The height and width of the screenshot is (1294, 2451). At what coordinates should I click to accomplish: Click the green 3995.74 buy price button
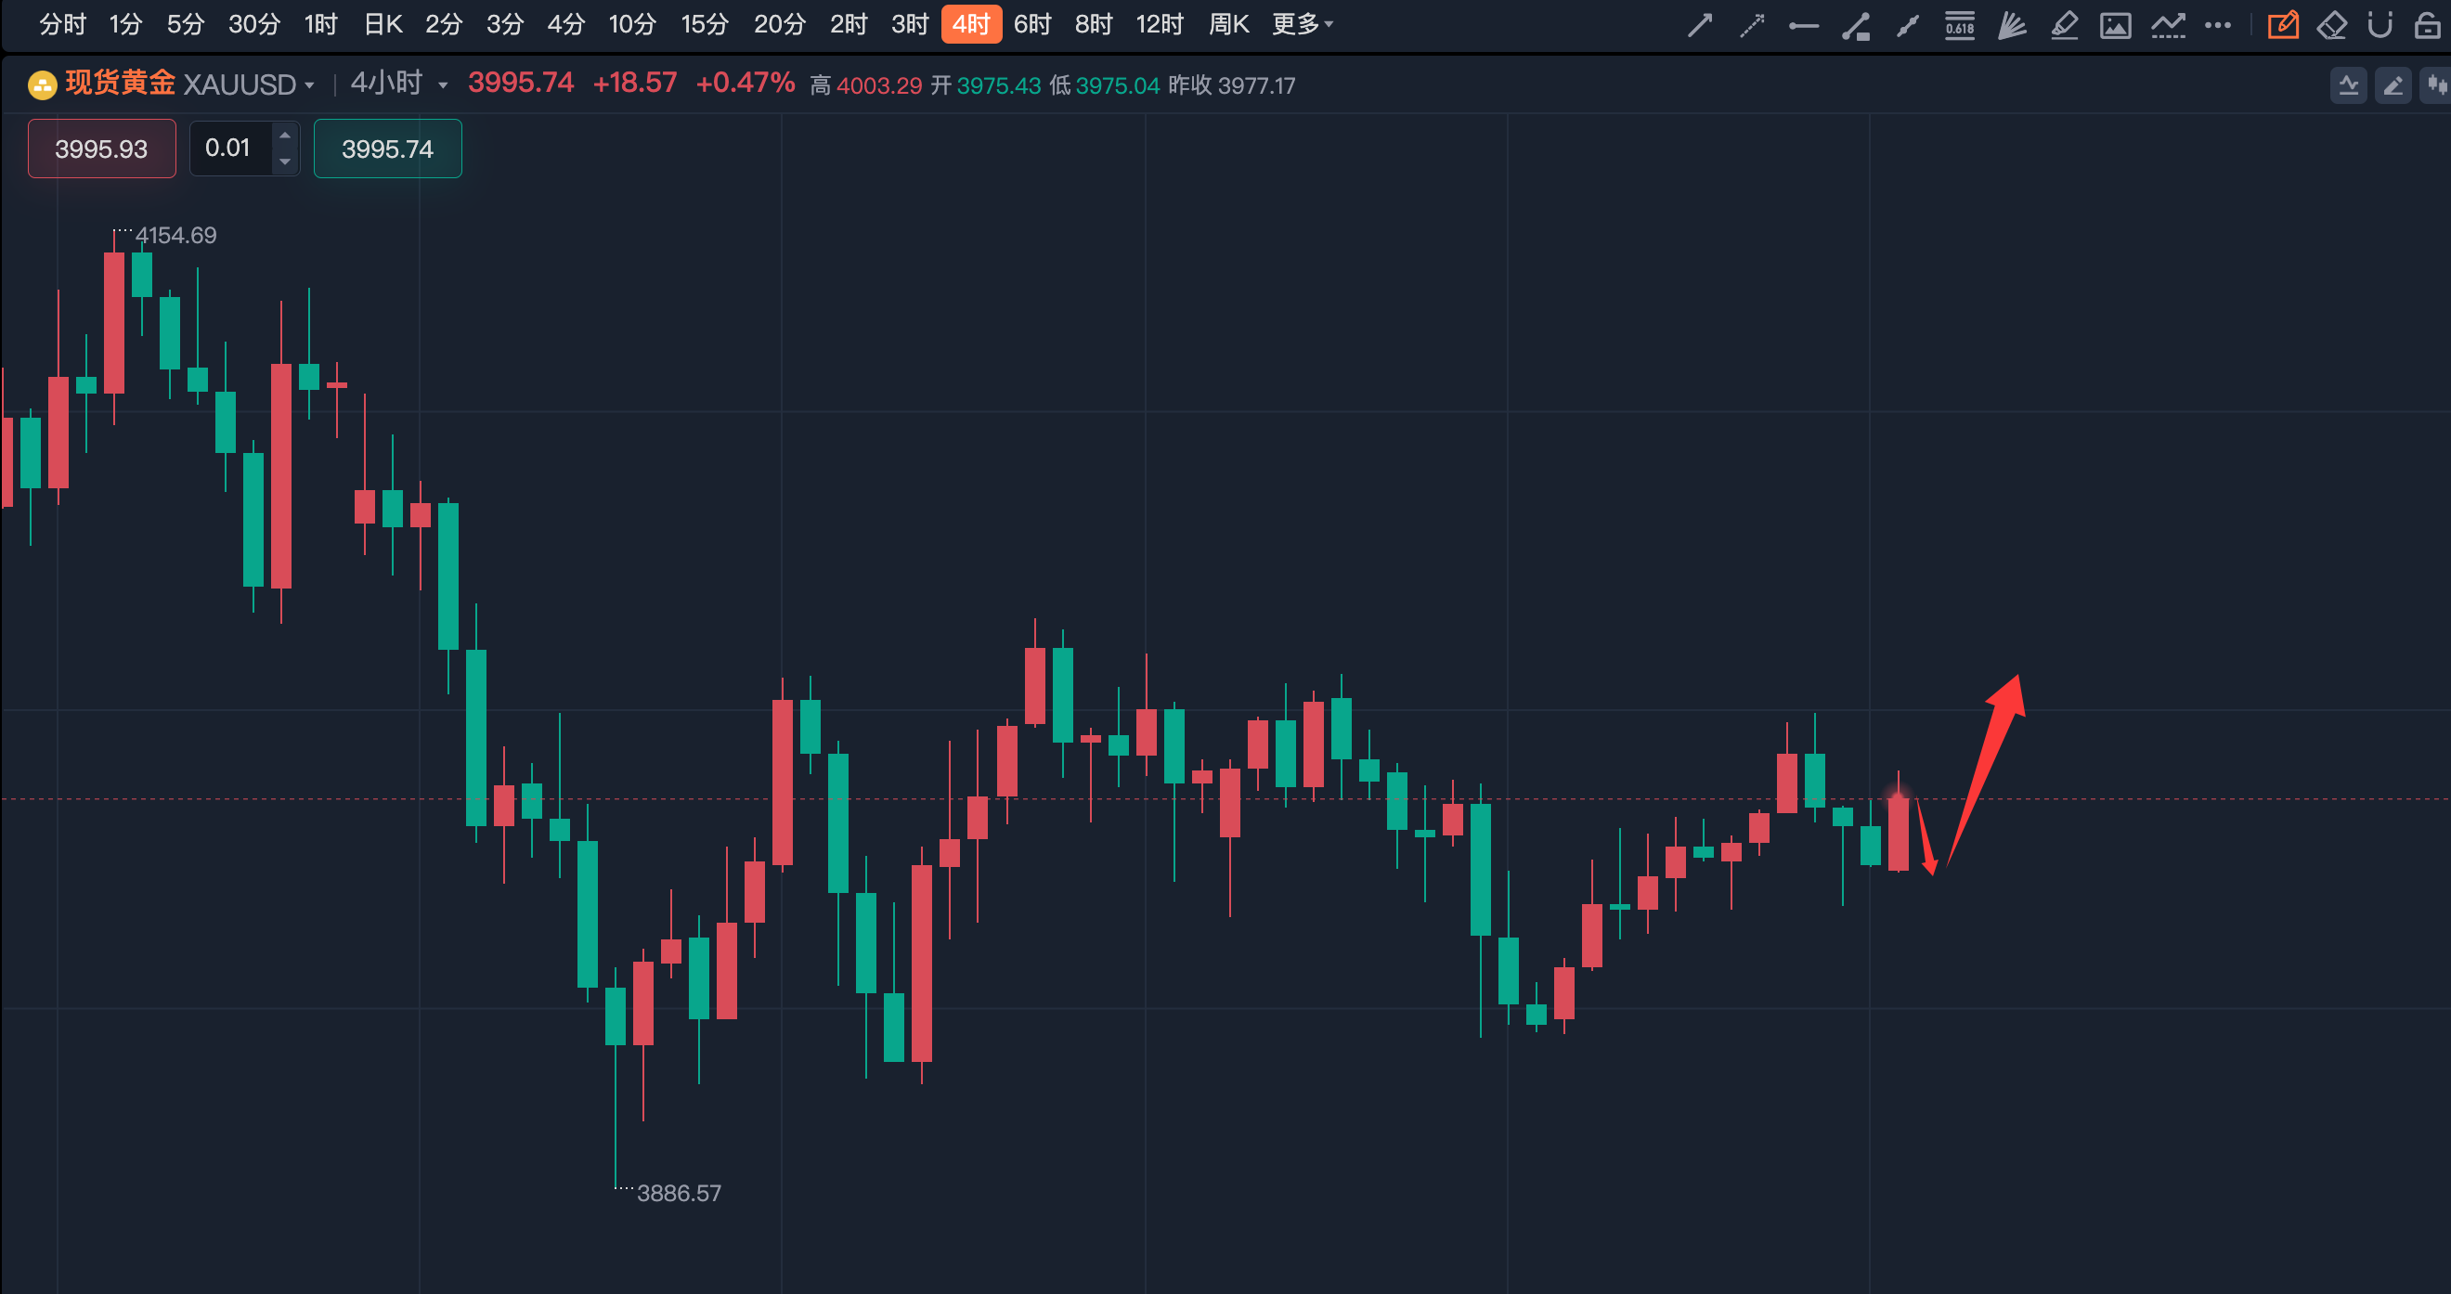[x=387, y=149]
